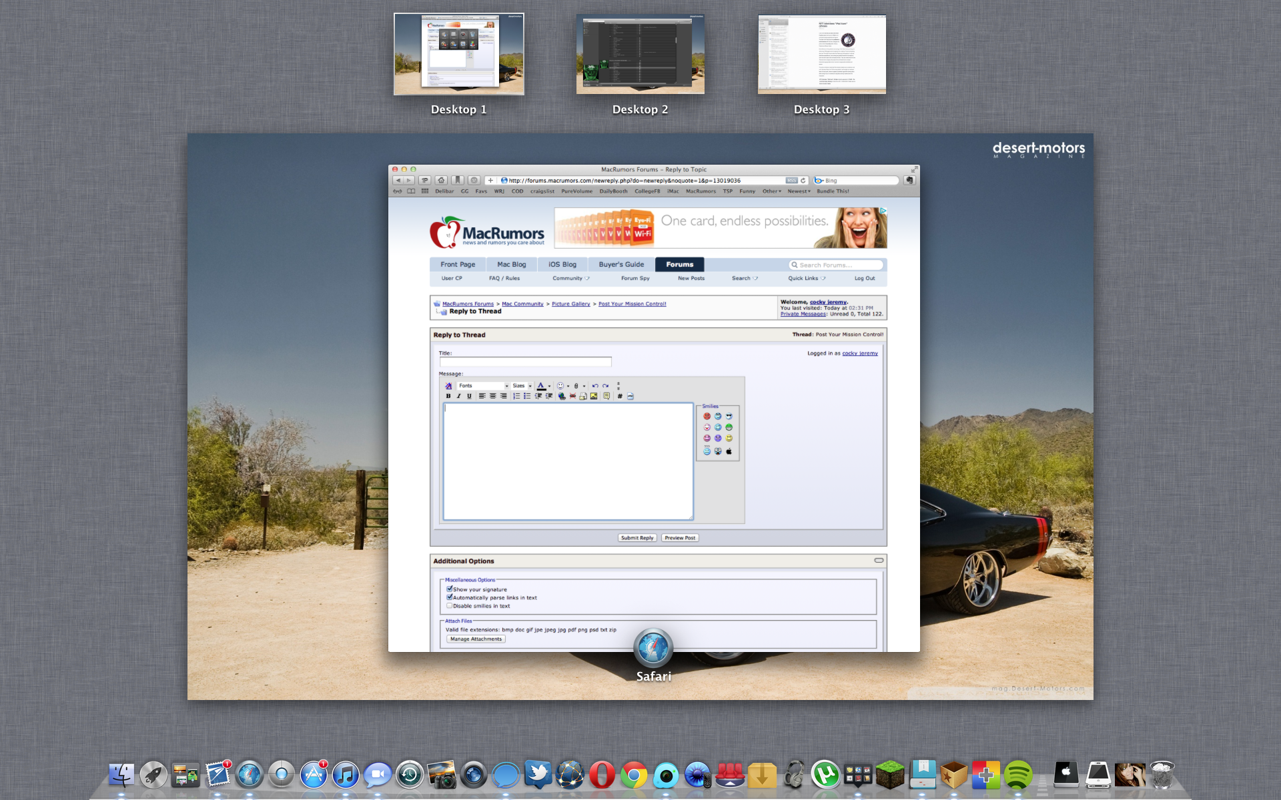The image size is (1281, 800).
Task: Toggle bold formatting in message editor
Action: [448, 396]
